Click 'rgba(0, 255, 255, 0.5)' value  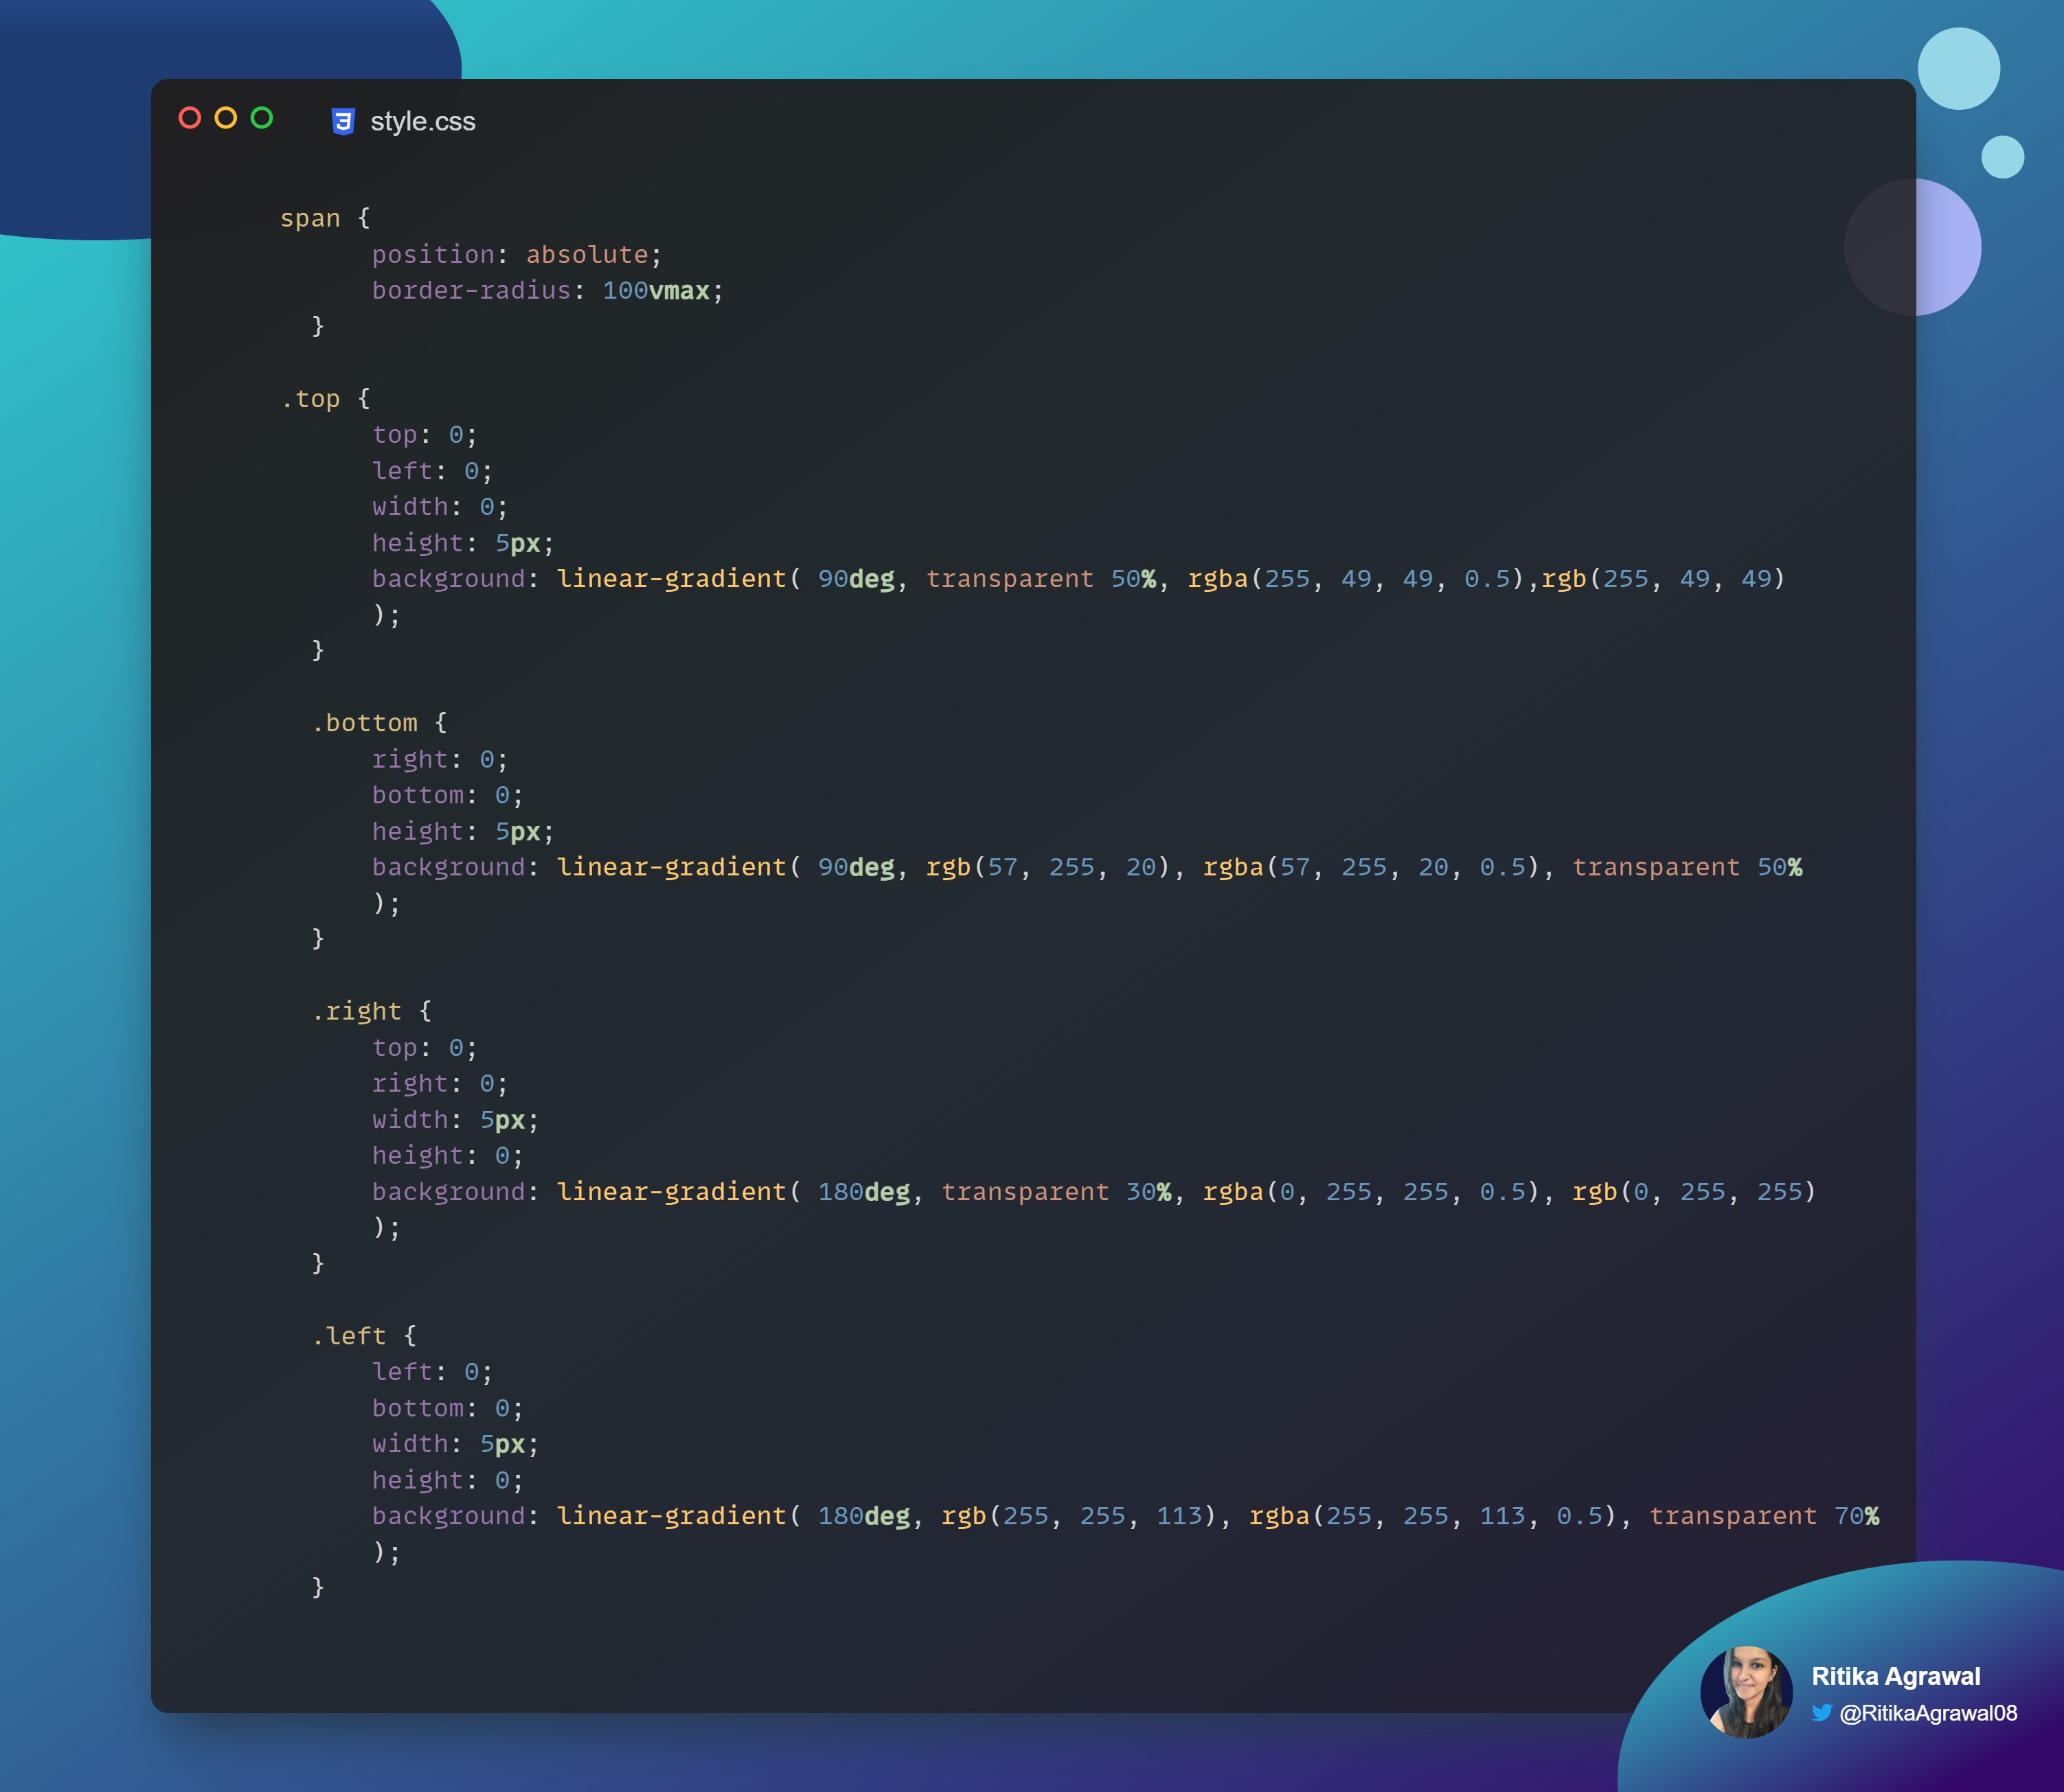click(1372, 1191)
